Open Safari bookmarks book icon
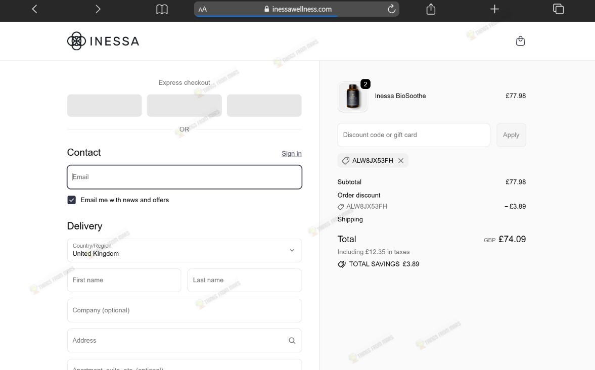595x370 pixels. click(162, 9)
